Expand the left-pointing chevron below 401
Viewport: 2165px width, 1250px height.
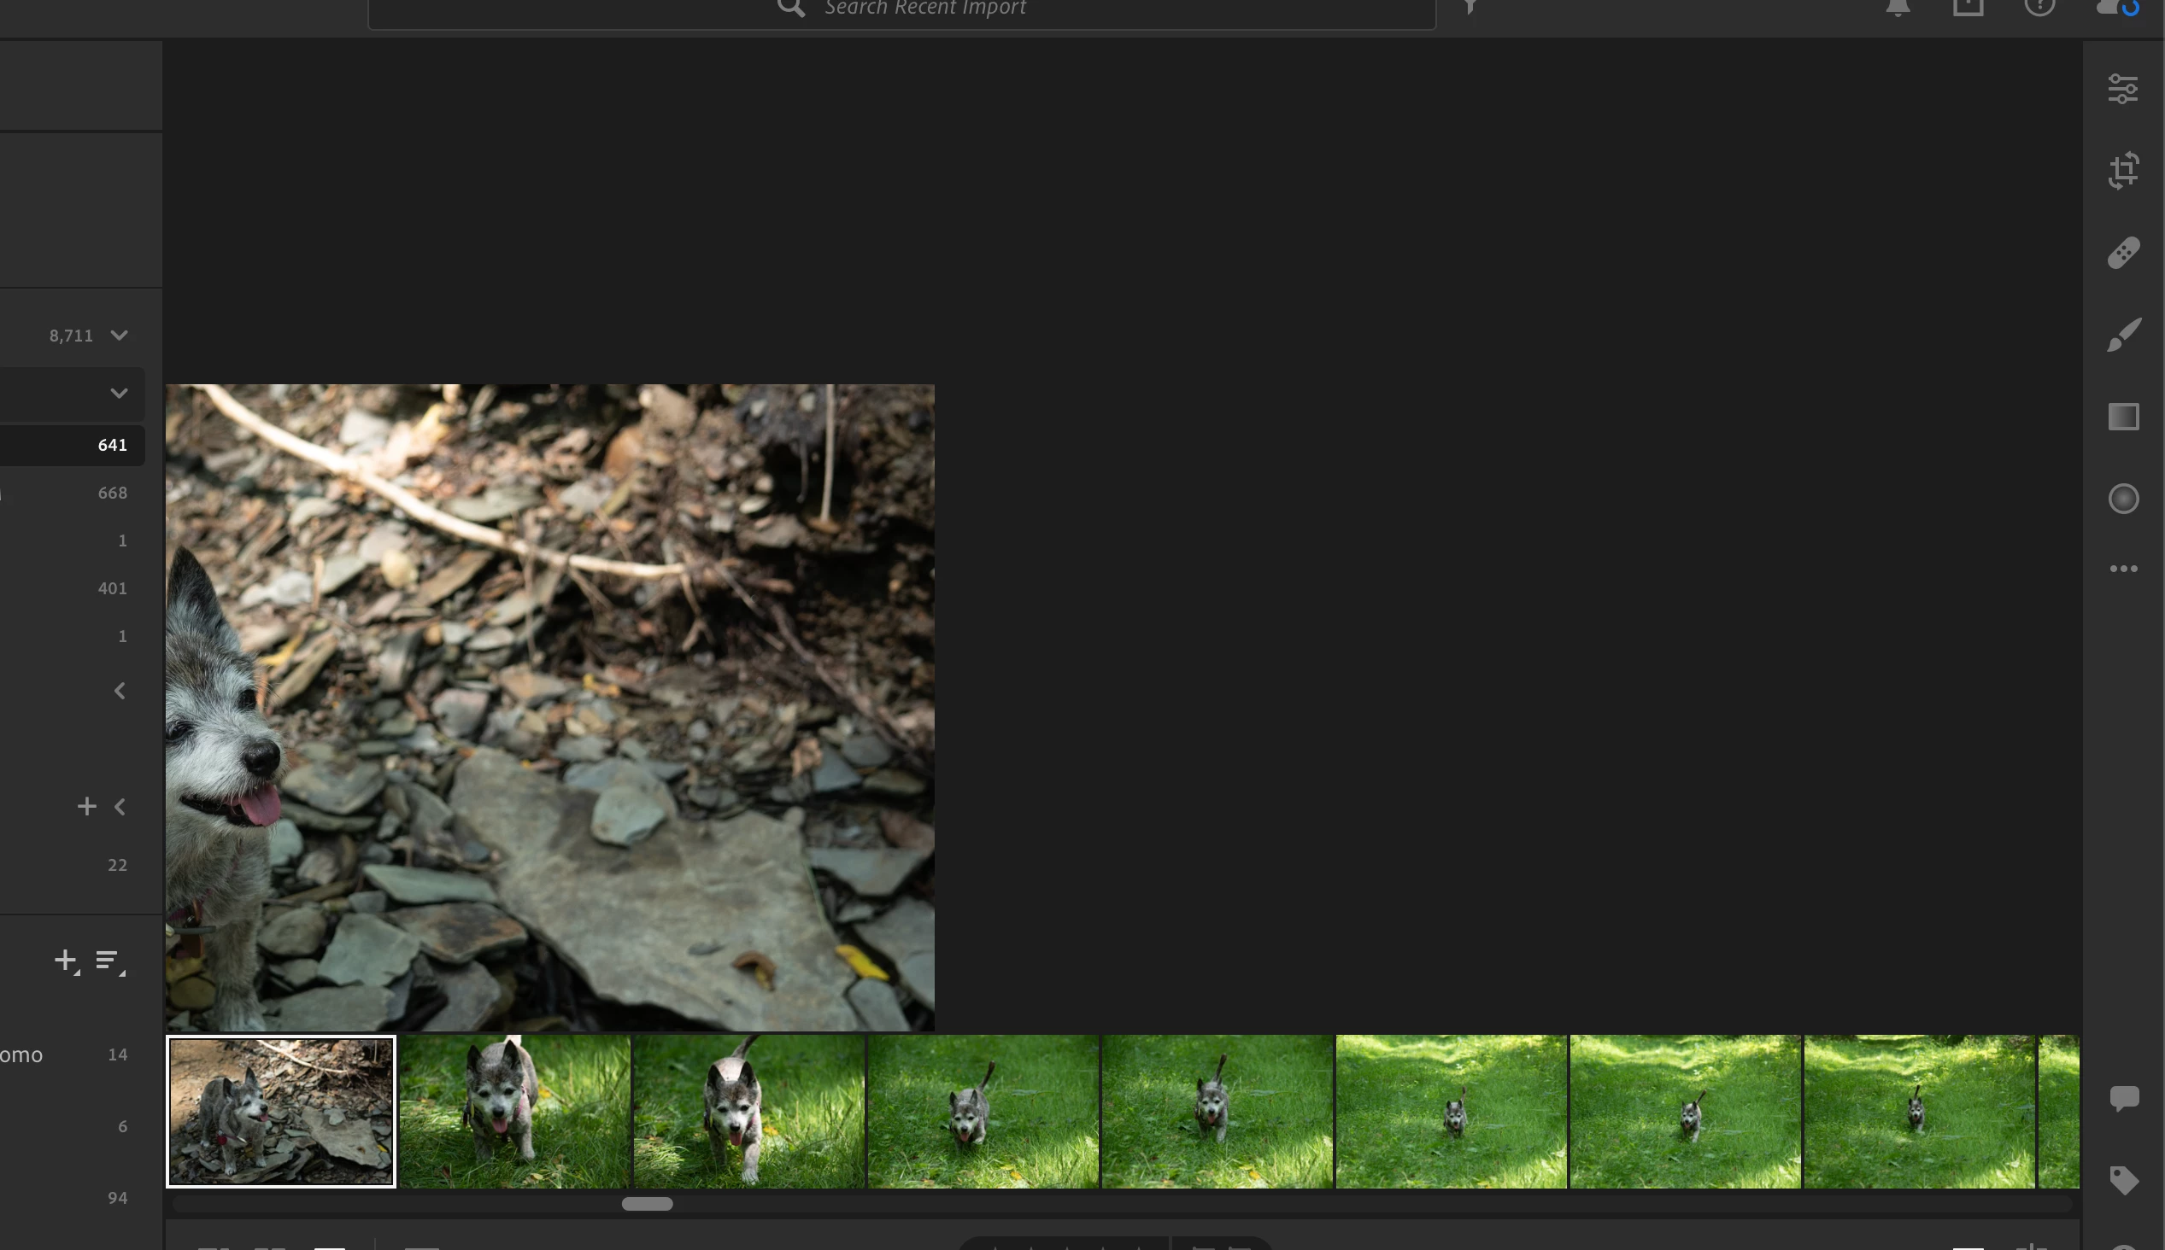120,691
